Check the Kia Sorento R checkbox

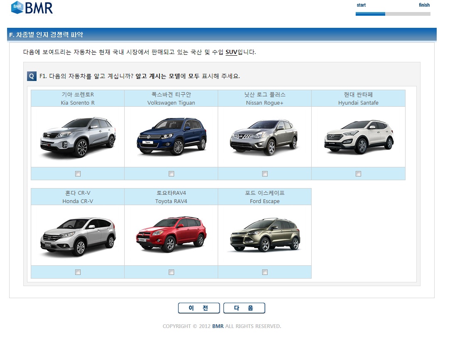(78, 174)
